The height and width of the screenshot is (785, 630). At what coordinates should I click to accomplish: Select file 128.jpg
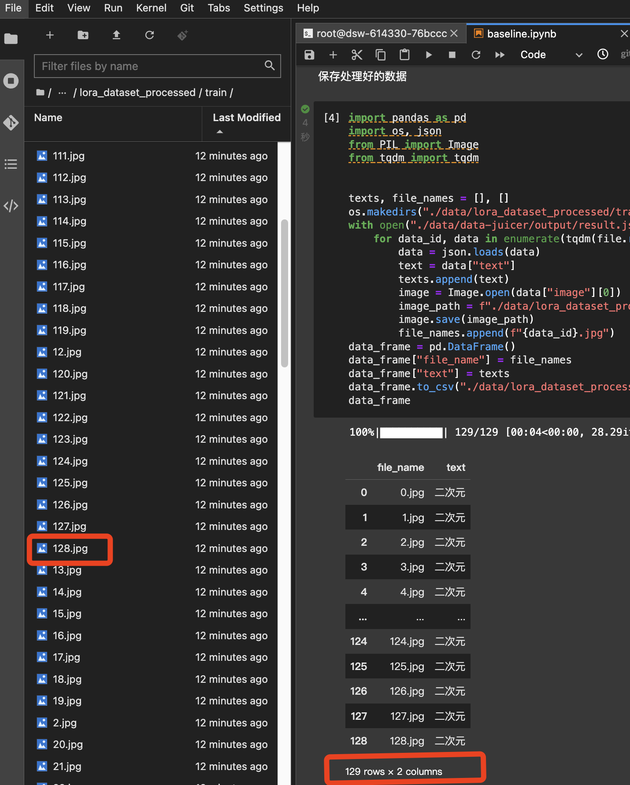151,548
